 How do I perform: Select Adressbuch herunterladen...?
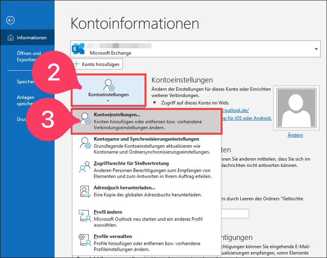(147, 191)
